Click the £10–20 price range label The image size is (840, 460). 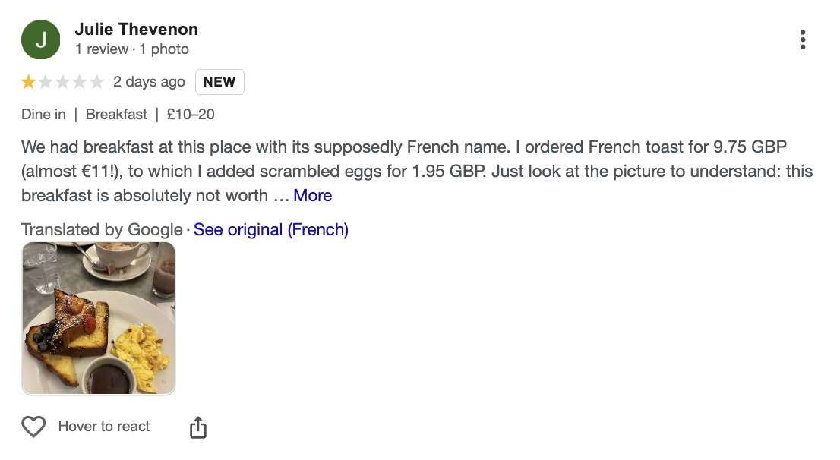191,115
